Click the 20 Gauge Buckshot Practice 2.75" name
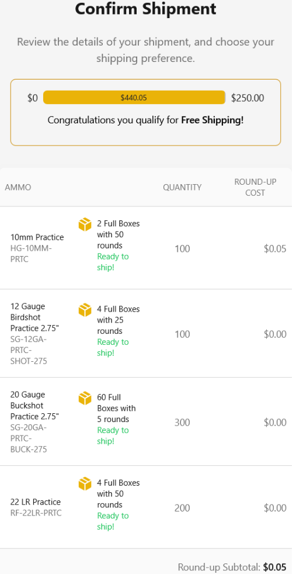 click(34, 406)
